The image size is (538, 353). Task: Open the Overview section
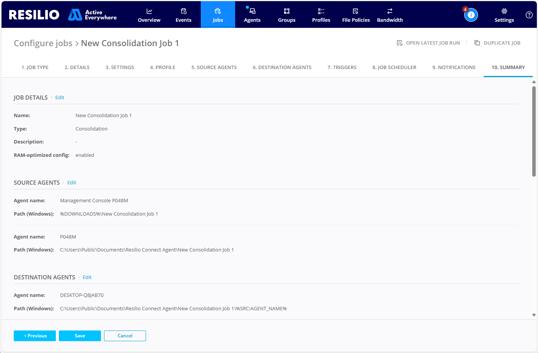[149, 15]
